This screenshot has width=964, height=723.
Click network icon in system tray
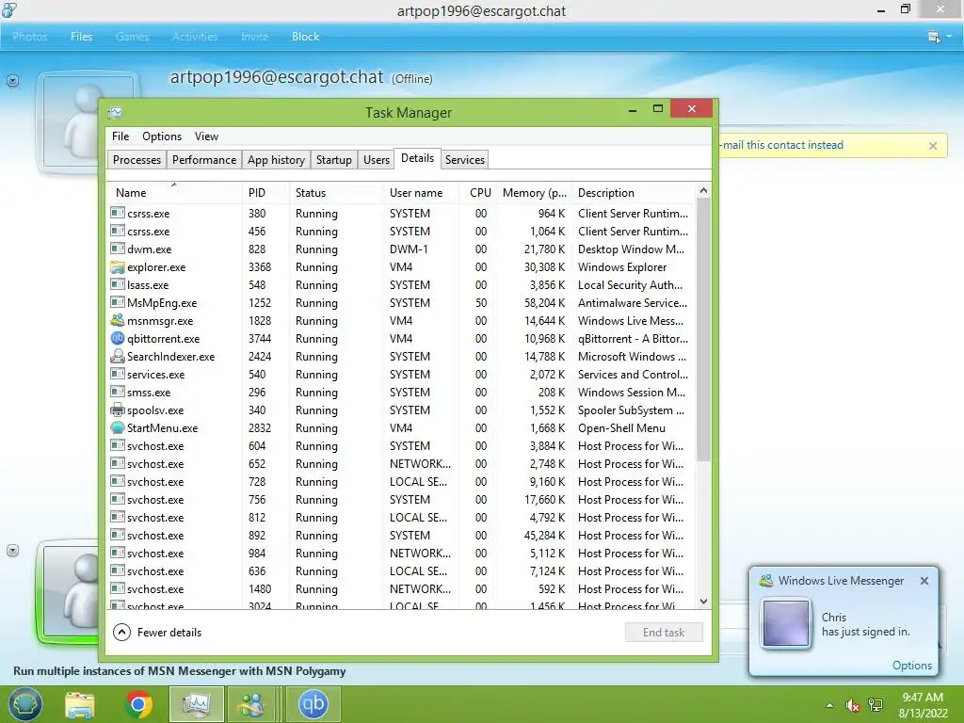(x=876, y=706)
